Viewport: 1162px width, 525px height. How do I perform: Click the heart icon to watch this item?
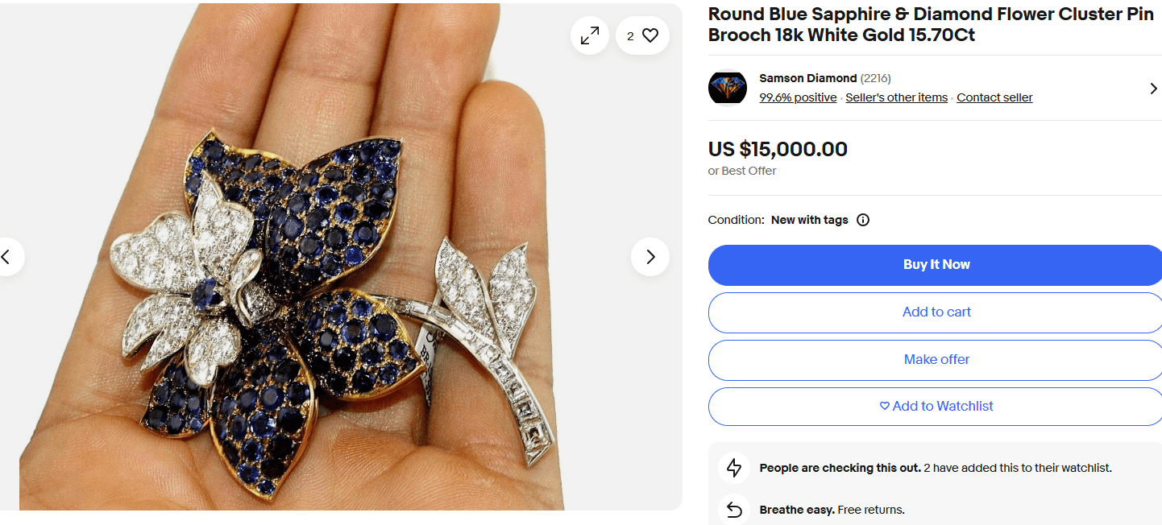649,35
